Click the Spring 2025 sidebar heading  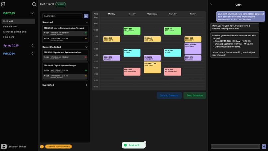click(x=11, y=45)
